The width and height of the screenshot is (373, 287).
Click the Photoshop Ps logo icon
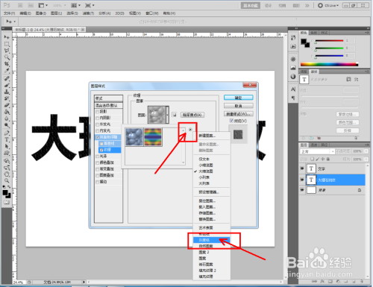pyautogui.click(x=7, y=5)
